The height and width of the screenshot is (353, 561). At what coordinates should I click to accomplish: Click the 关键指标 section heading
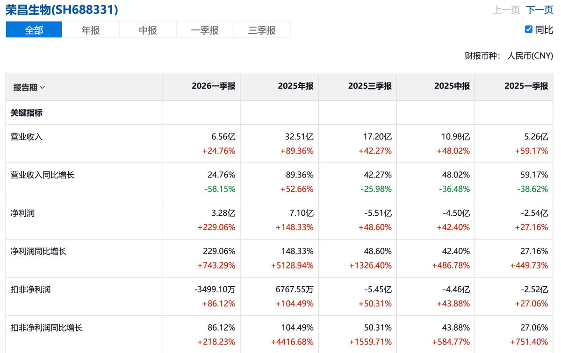[x=27, y=113]
